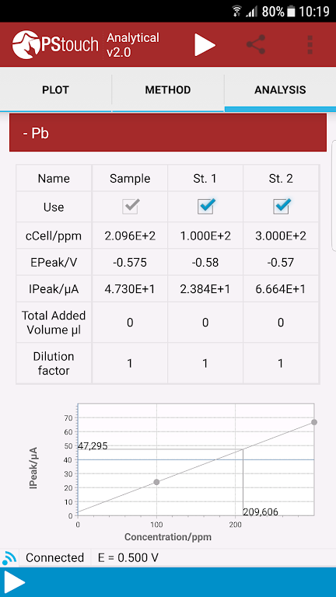Select the St. 1 cCell/ppm value field

point(205,236)
